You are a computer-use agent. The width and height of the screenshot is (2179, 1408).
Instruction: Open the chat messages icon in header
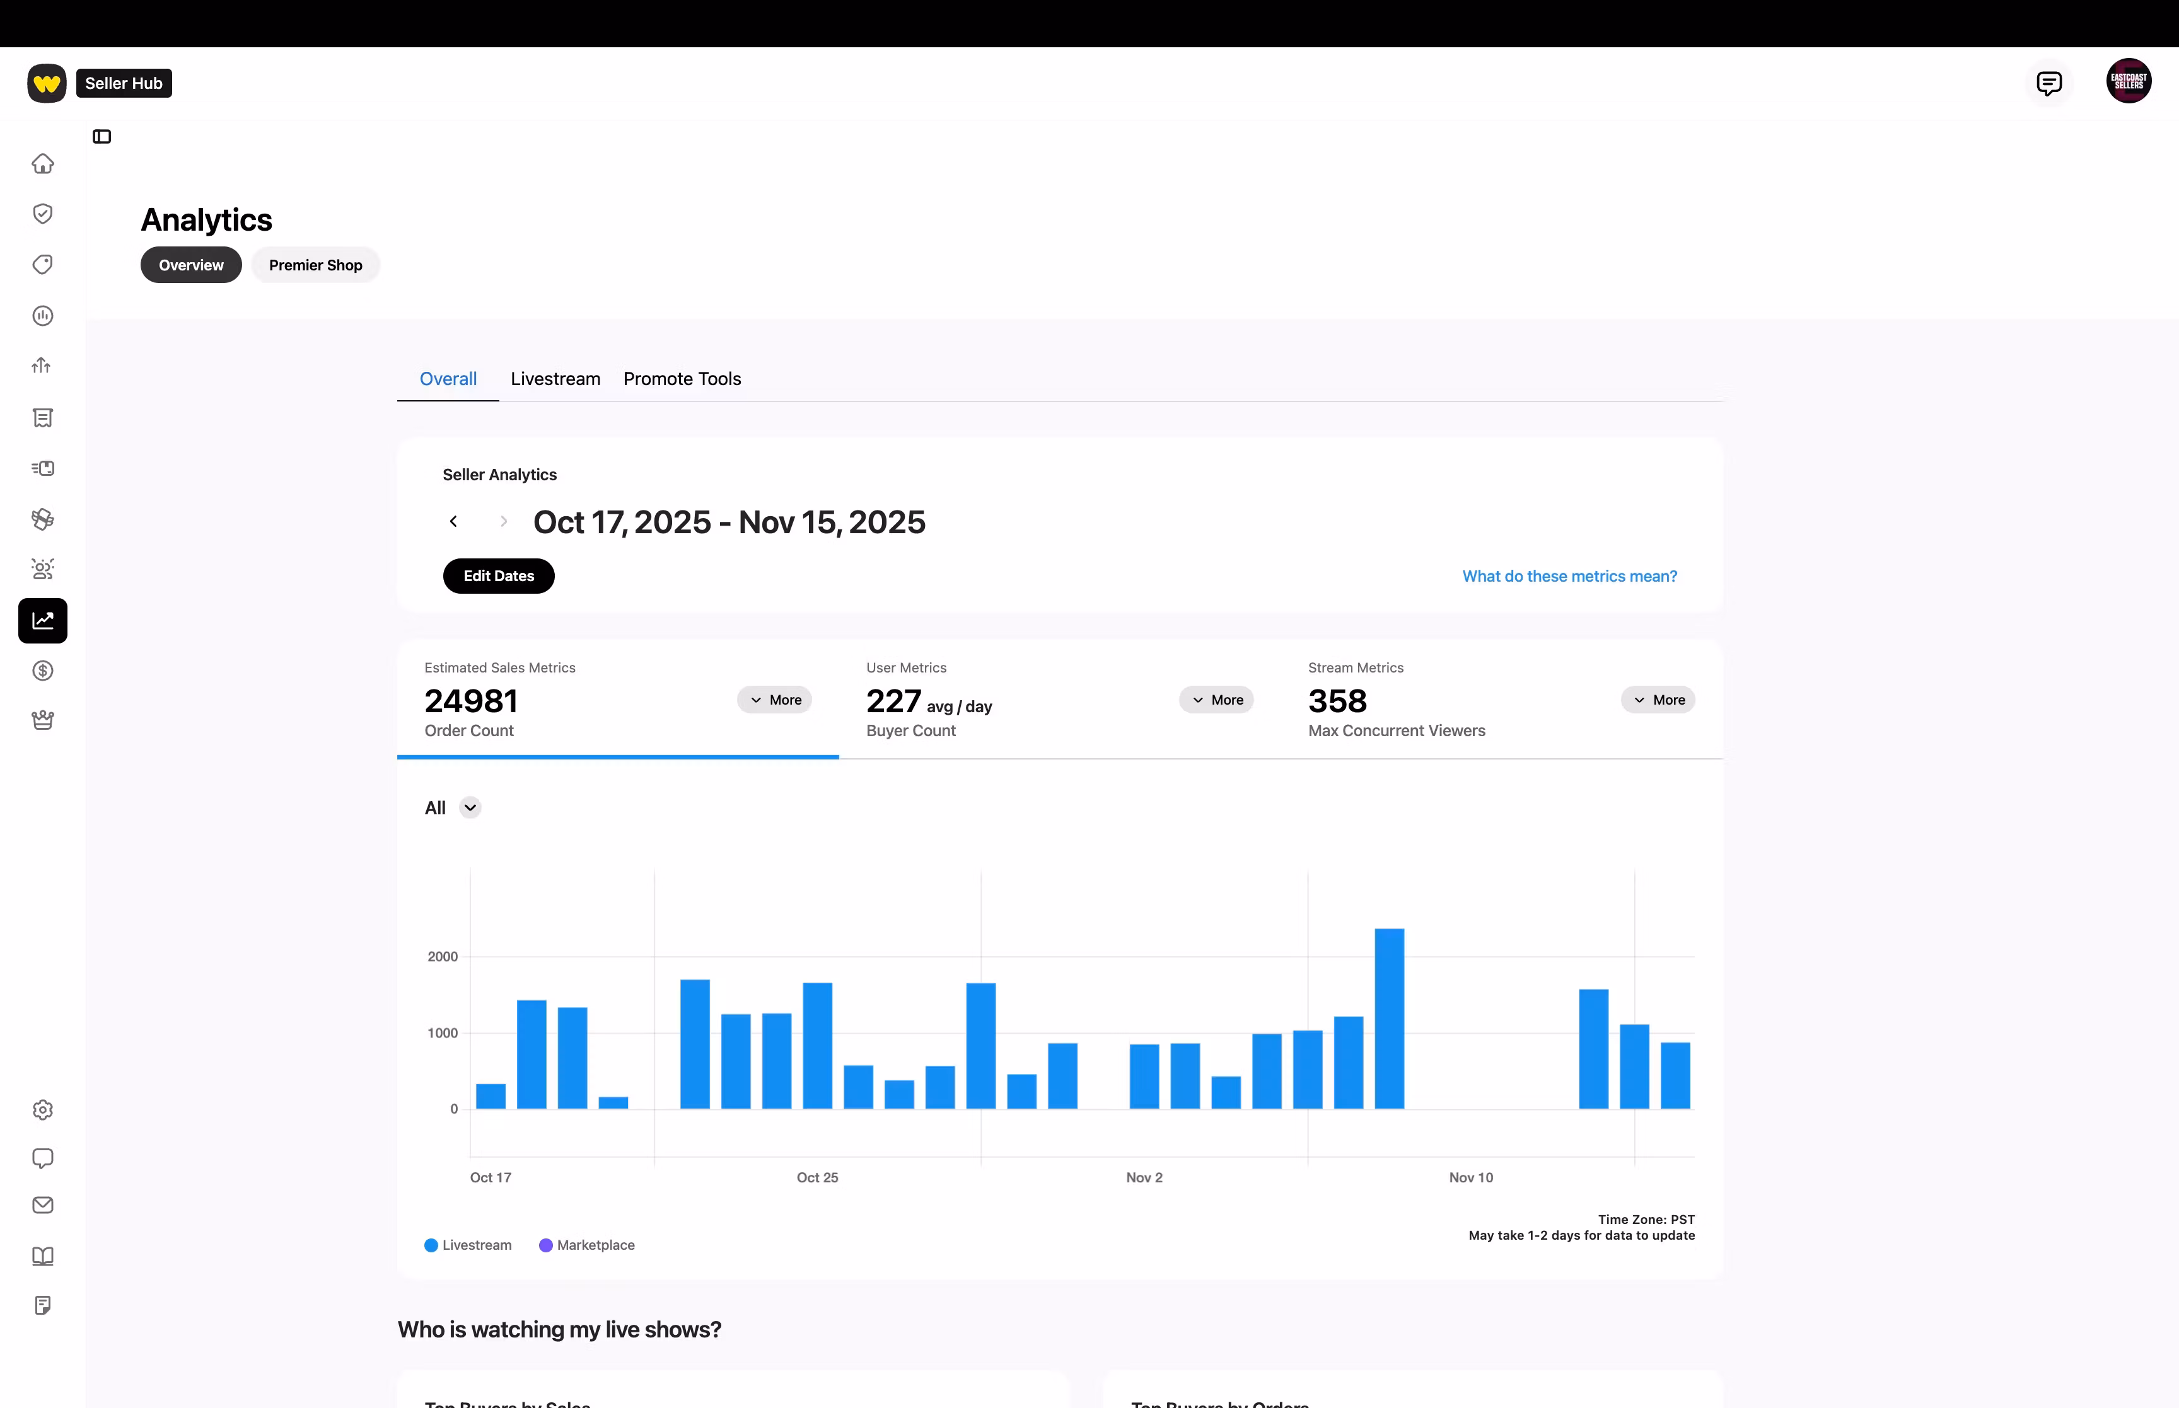point(2049,83)
